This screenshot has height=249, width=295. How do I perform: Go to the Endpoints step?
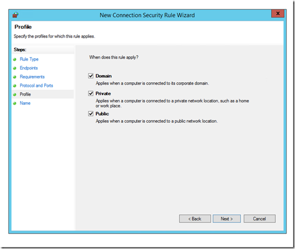point(29,68)
